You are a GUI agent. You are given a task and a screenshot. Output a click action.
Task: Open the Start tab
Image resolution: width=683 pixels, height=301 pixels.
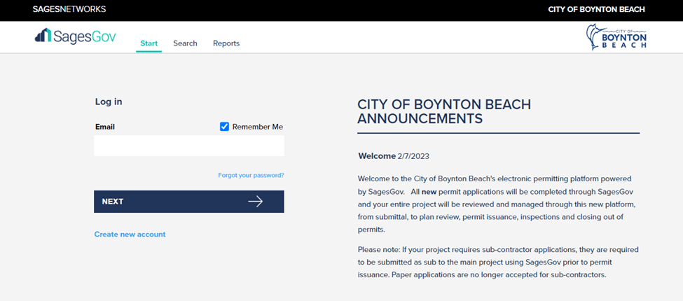click(149, 43)
